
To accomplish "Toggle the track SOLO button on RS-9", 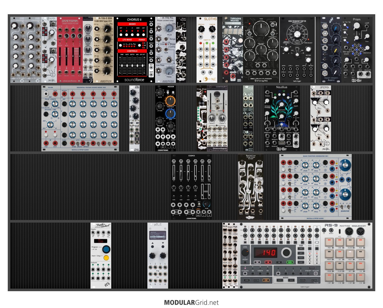I will click(x=291, y=280).
